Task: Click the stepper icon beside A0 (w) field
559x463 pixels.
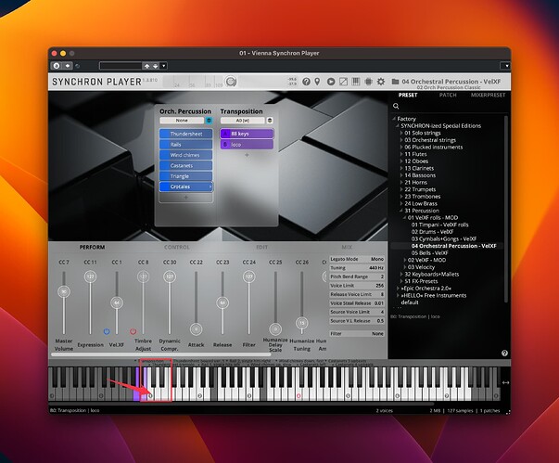Action: pos(270,121)
